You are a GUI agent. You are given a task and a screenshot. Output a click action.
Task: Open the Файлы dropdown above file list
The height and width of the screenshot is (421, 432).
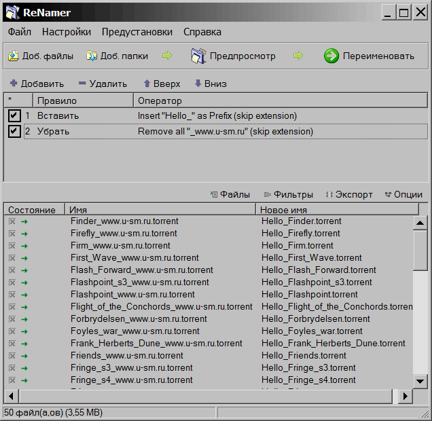[230, 194]
